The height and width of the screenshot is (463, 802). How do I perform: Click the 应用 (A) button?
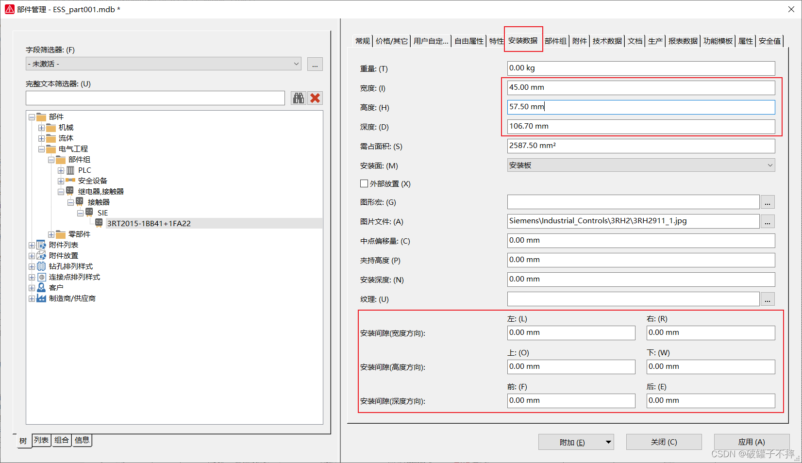coord(751,442)
